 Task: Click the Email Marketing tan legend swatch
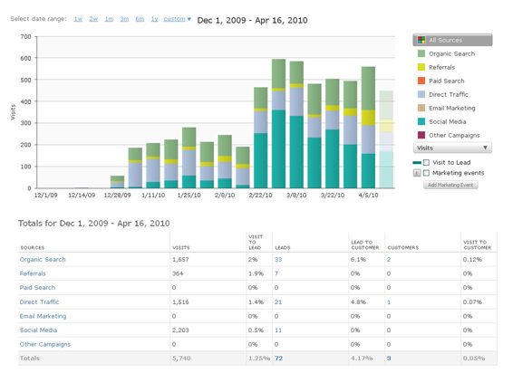point(421,108)
